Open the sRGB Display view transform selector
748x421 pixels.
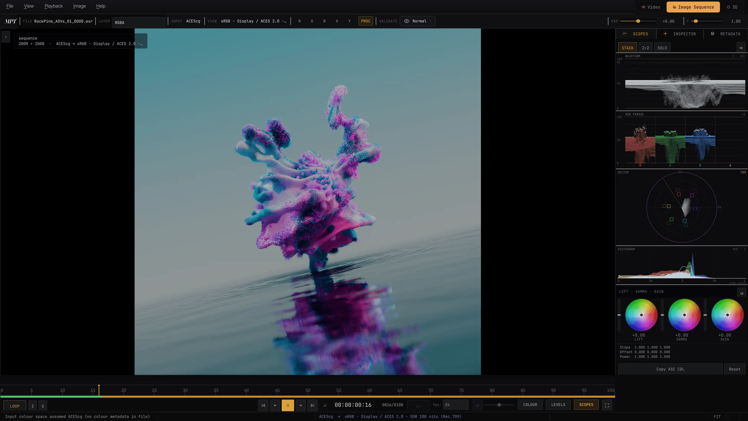pos(253,21)
